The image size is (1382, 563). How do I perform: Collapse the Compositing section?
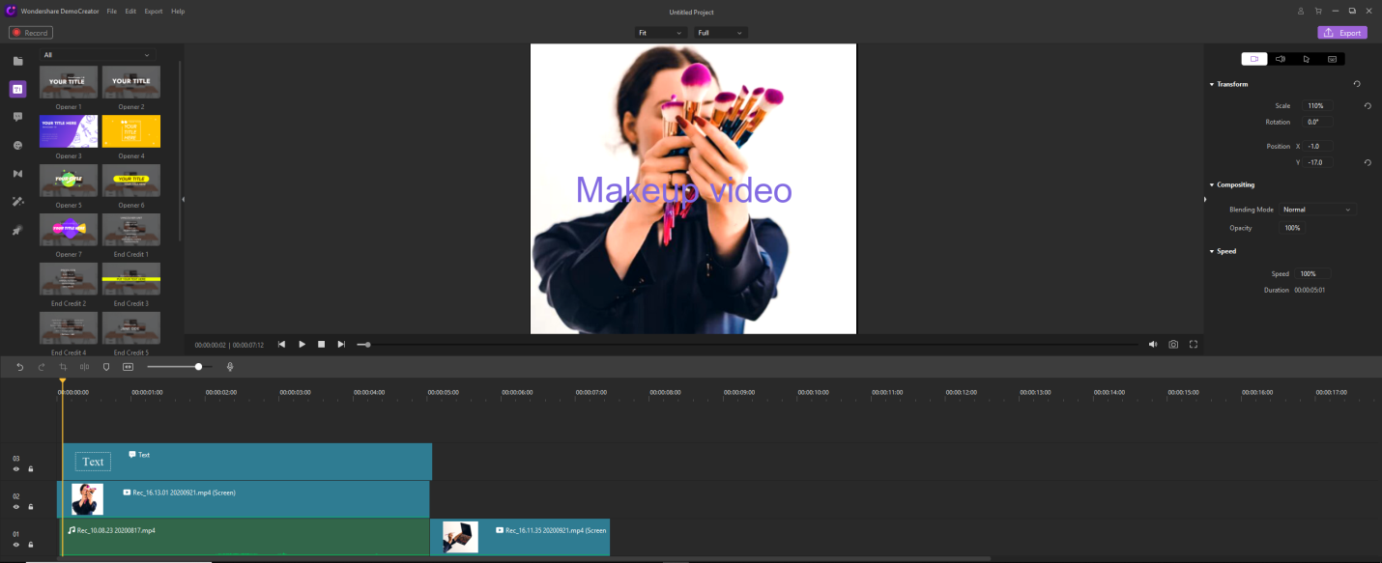[1212, 184]
